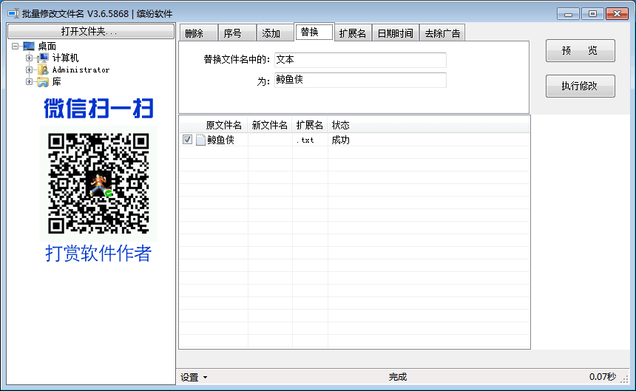Click the 完成 status bar text
Image resolution: width=636 pixels, height=391 pixels.
click(x=398, y=377)
